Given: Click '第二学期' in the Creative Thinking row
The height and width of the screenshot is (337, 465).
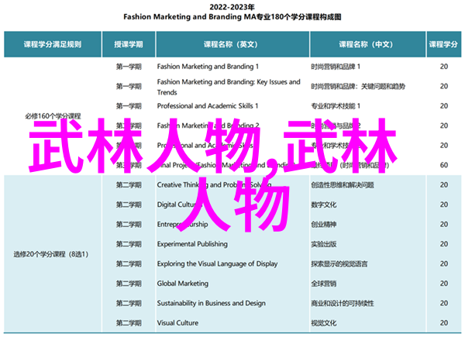Looking at the screenshot, I should tap(129, 185).
